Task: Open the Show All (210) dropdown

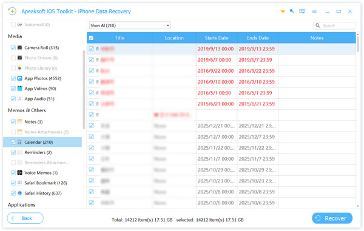Action: [130, 25]
